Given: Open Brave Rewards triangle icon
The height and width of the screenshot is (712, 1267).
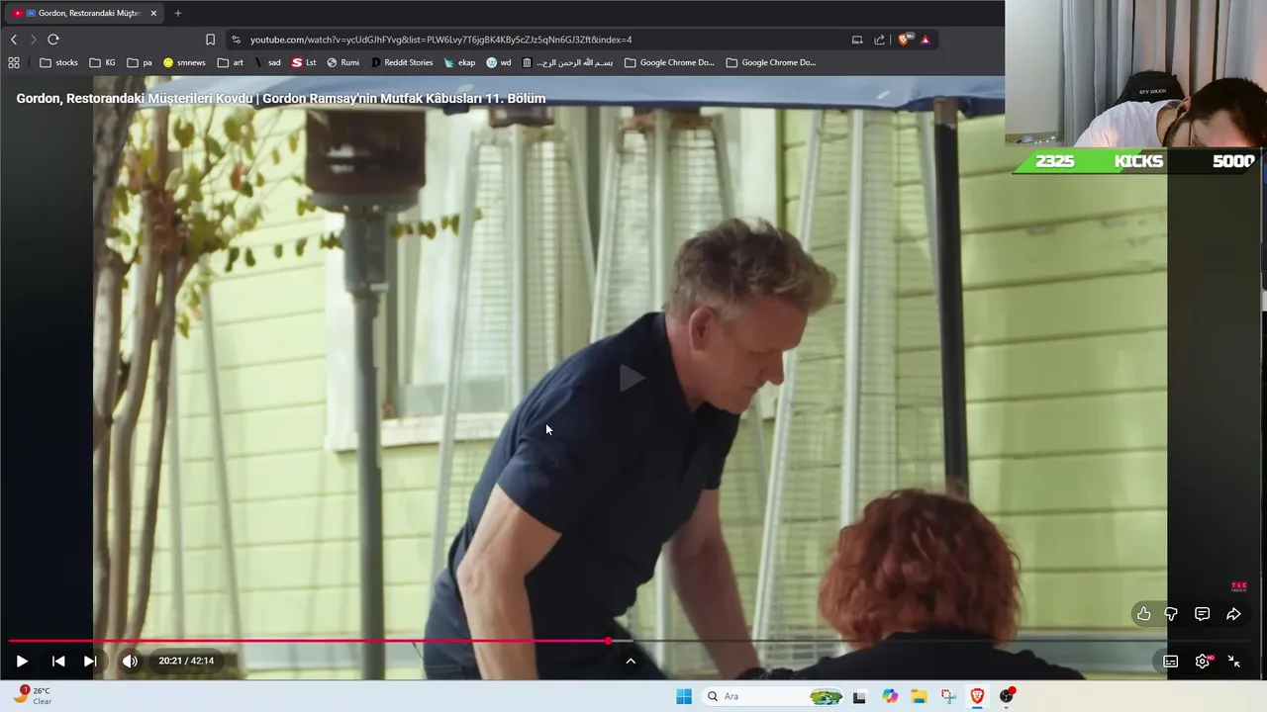Looking at the screenshot, I should (926, 40).
